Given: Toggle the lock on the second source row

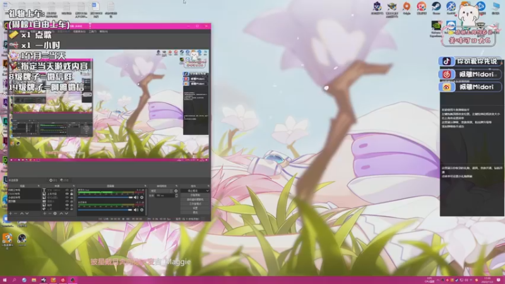Looking at the screenshot, I should [71, 194].
